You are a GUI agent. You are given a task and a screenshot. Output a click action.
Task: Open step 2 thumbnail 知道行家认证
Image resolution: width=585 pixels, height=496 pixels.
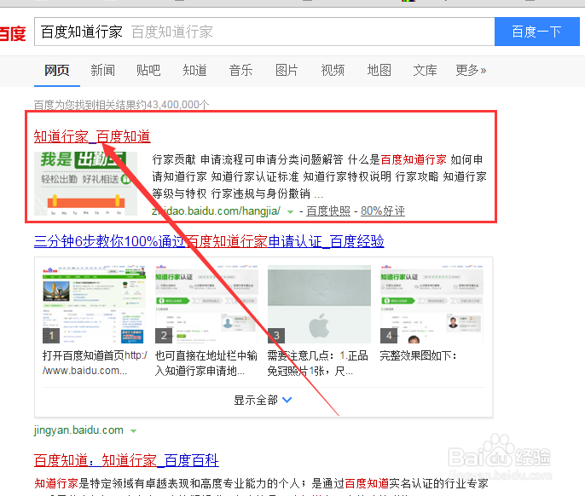pos(206,304)
